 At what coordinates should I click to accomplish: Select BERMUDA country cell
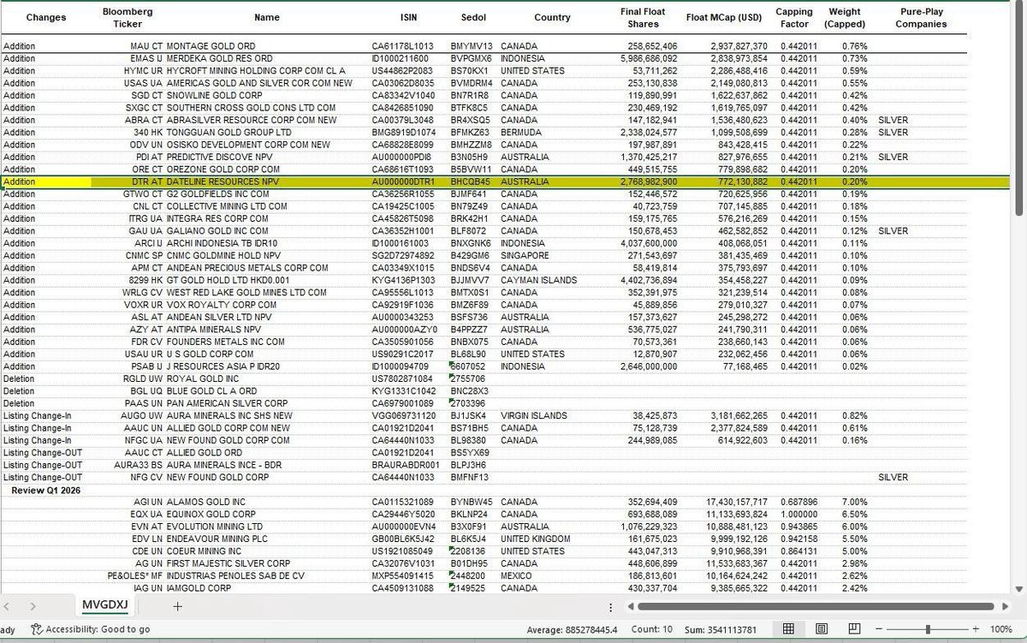(x=524, y=132)
